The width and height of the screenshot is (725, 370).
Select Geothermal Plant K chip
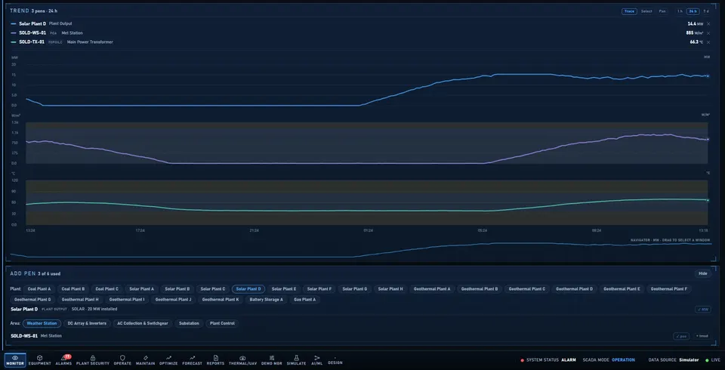[x=221, y=300]
